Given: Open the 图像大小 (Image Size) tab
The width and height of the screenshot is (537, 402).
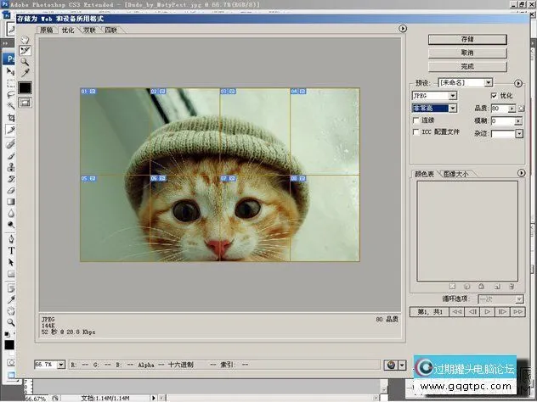Looking at the screenshot, I should pos(455,174).
